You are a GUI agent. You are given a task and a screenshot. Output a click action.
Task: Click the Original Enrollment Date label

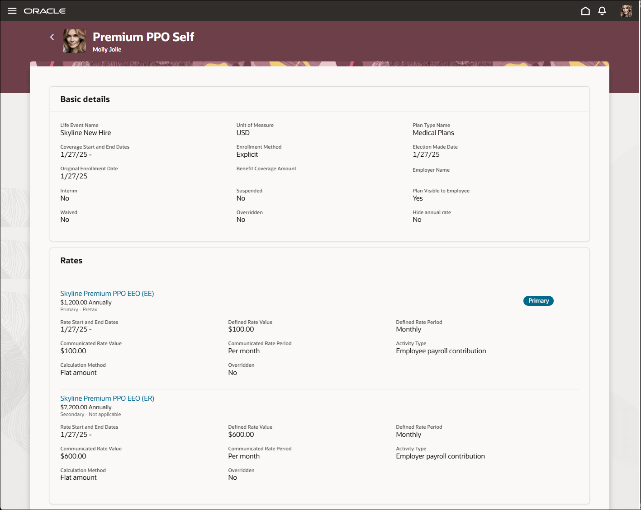pyautogui.click(x=89, y=168)
